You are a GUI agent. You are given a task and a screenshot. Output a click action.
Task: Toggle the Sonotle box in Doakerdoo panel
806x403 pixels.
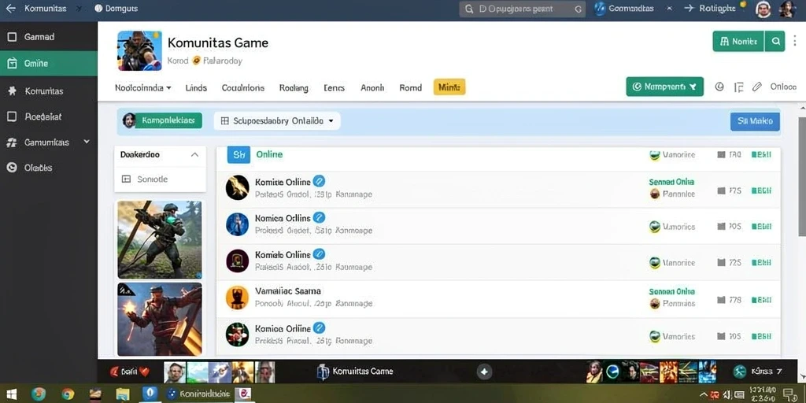point(126,179)
